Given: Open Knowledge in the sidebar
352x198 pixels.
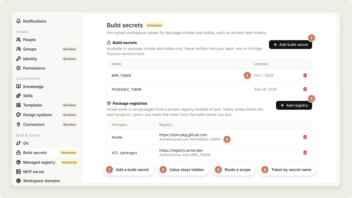Looking at the screenshot, I should (47, 87).
